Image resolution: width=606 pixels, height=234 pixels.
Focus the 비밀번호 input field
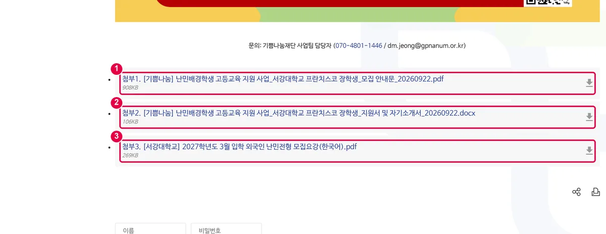[226, 228]
